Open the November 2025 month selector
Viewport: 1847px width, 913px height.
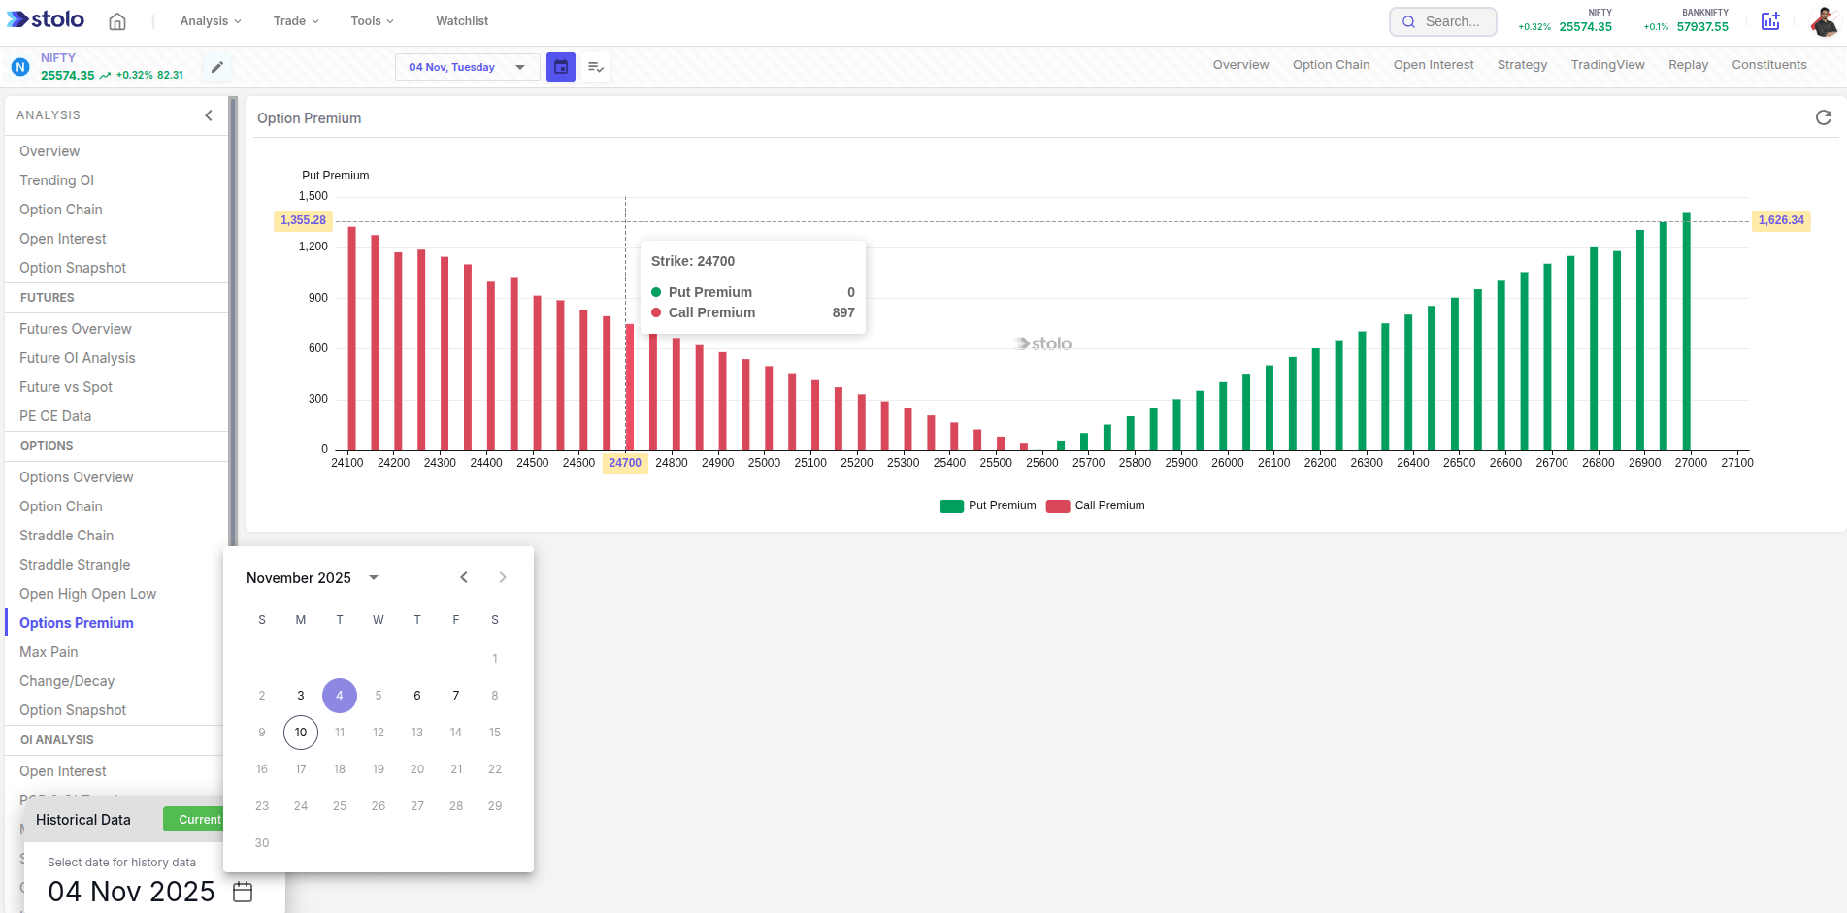point(311,577)
